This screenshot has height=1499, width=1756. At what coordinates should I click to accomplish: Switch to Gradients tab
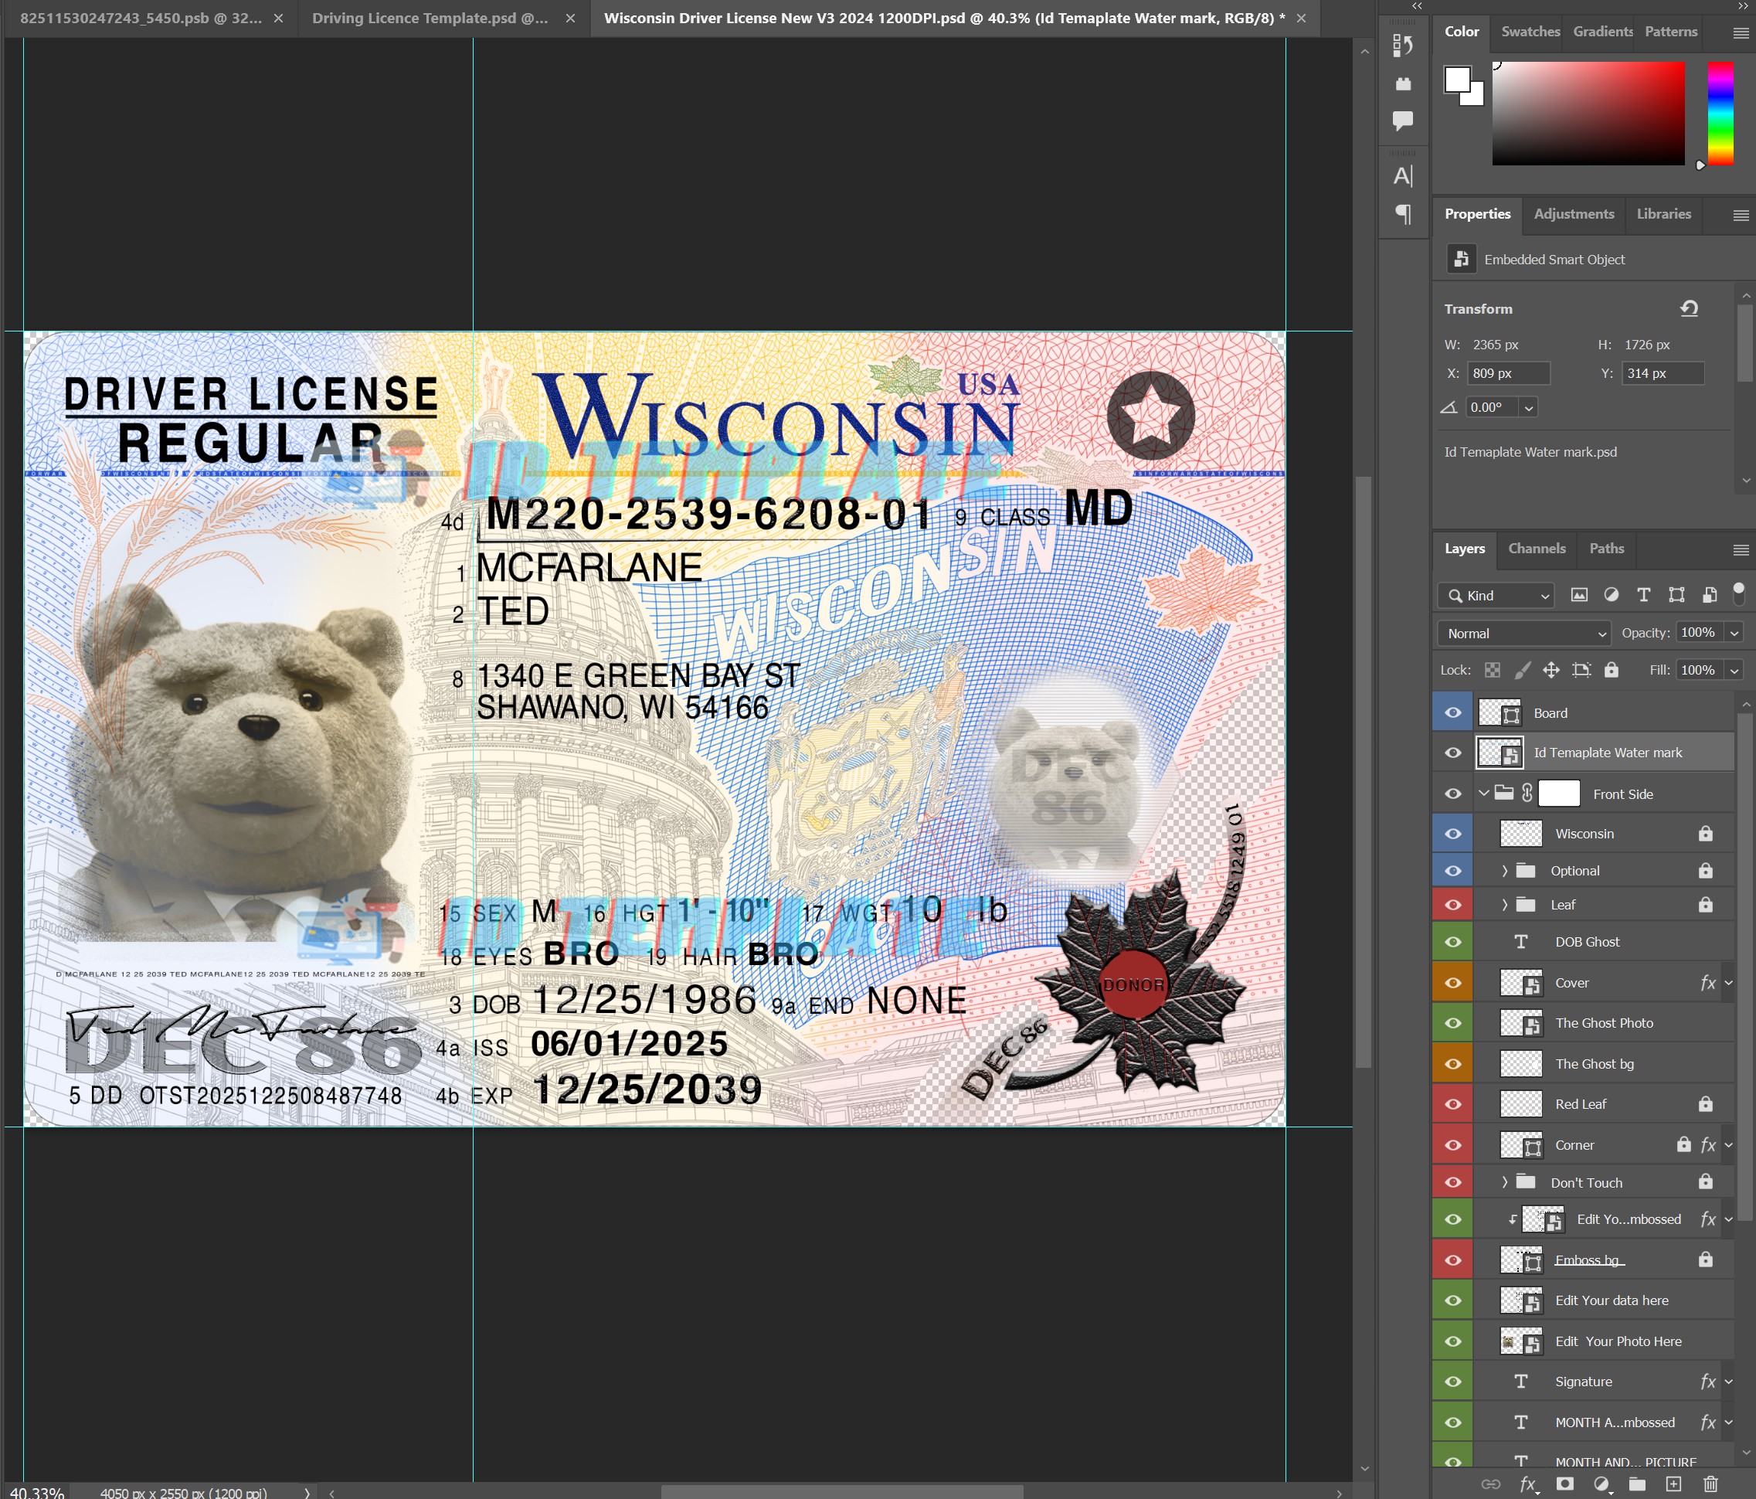(x=1602, y=32)
